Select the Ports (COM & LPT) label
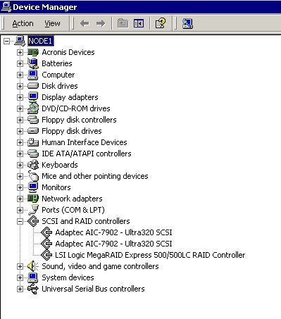Image resolution: width=281 pixels, height=319 pixels. 73,210
